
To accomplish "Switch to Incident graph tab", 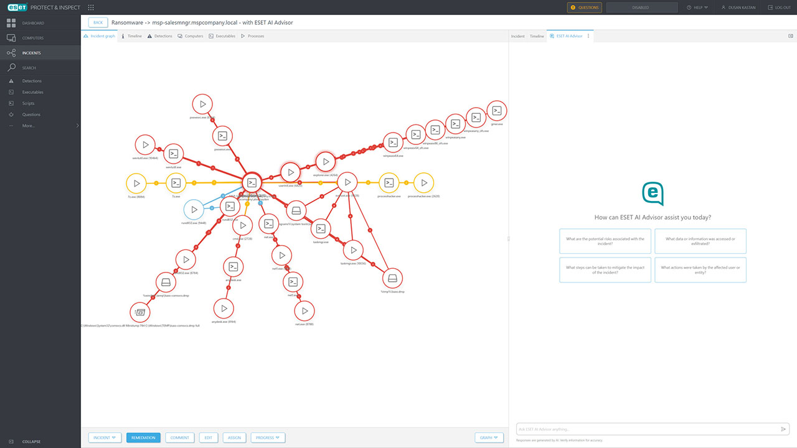I will pos(99,36).
